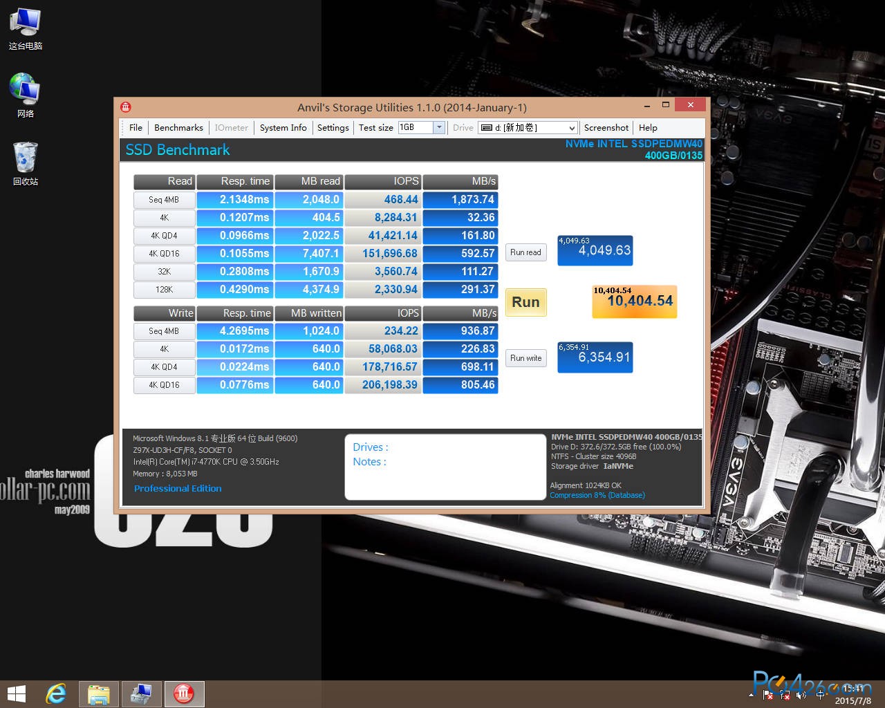Click the Compression 8% (Database) link

[597, 495]
